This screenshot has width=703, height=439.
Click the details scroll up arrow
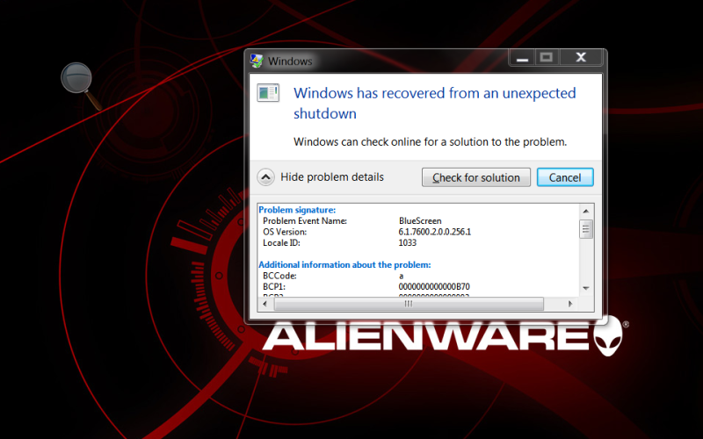[x=585, y=211]
